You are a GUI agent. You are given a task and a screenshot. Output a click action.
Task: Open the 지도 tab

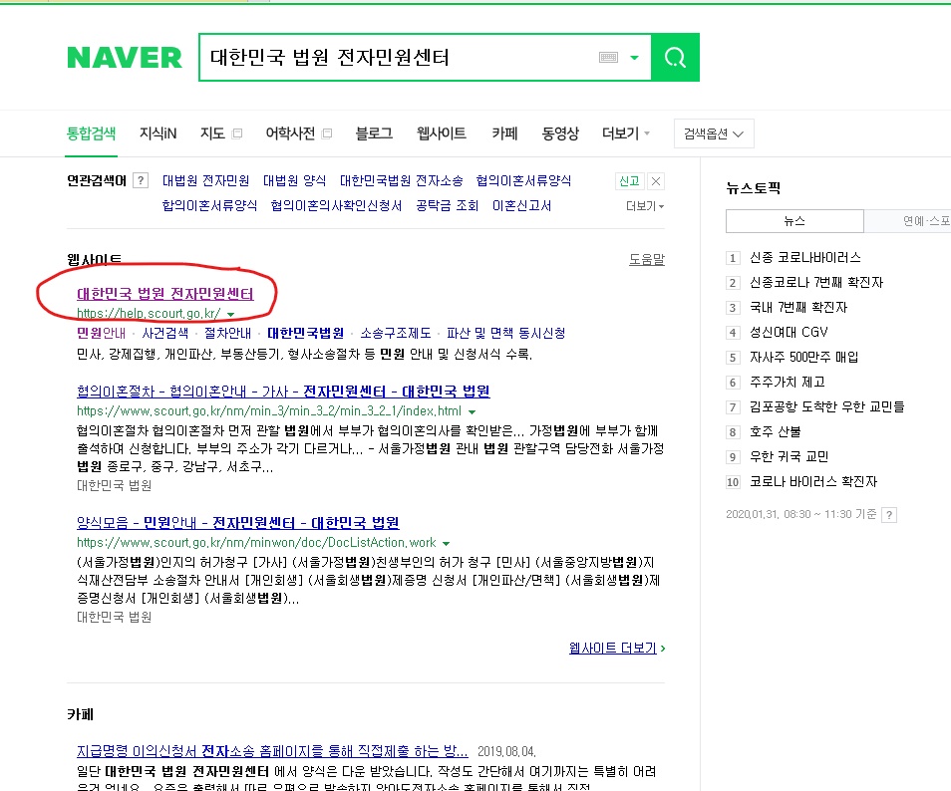212,133
